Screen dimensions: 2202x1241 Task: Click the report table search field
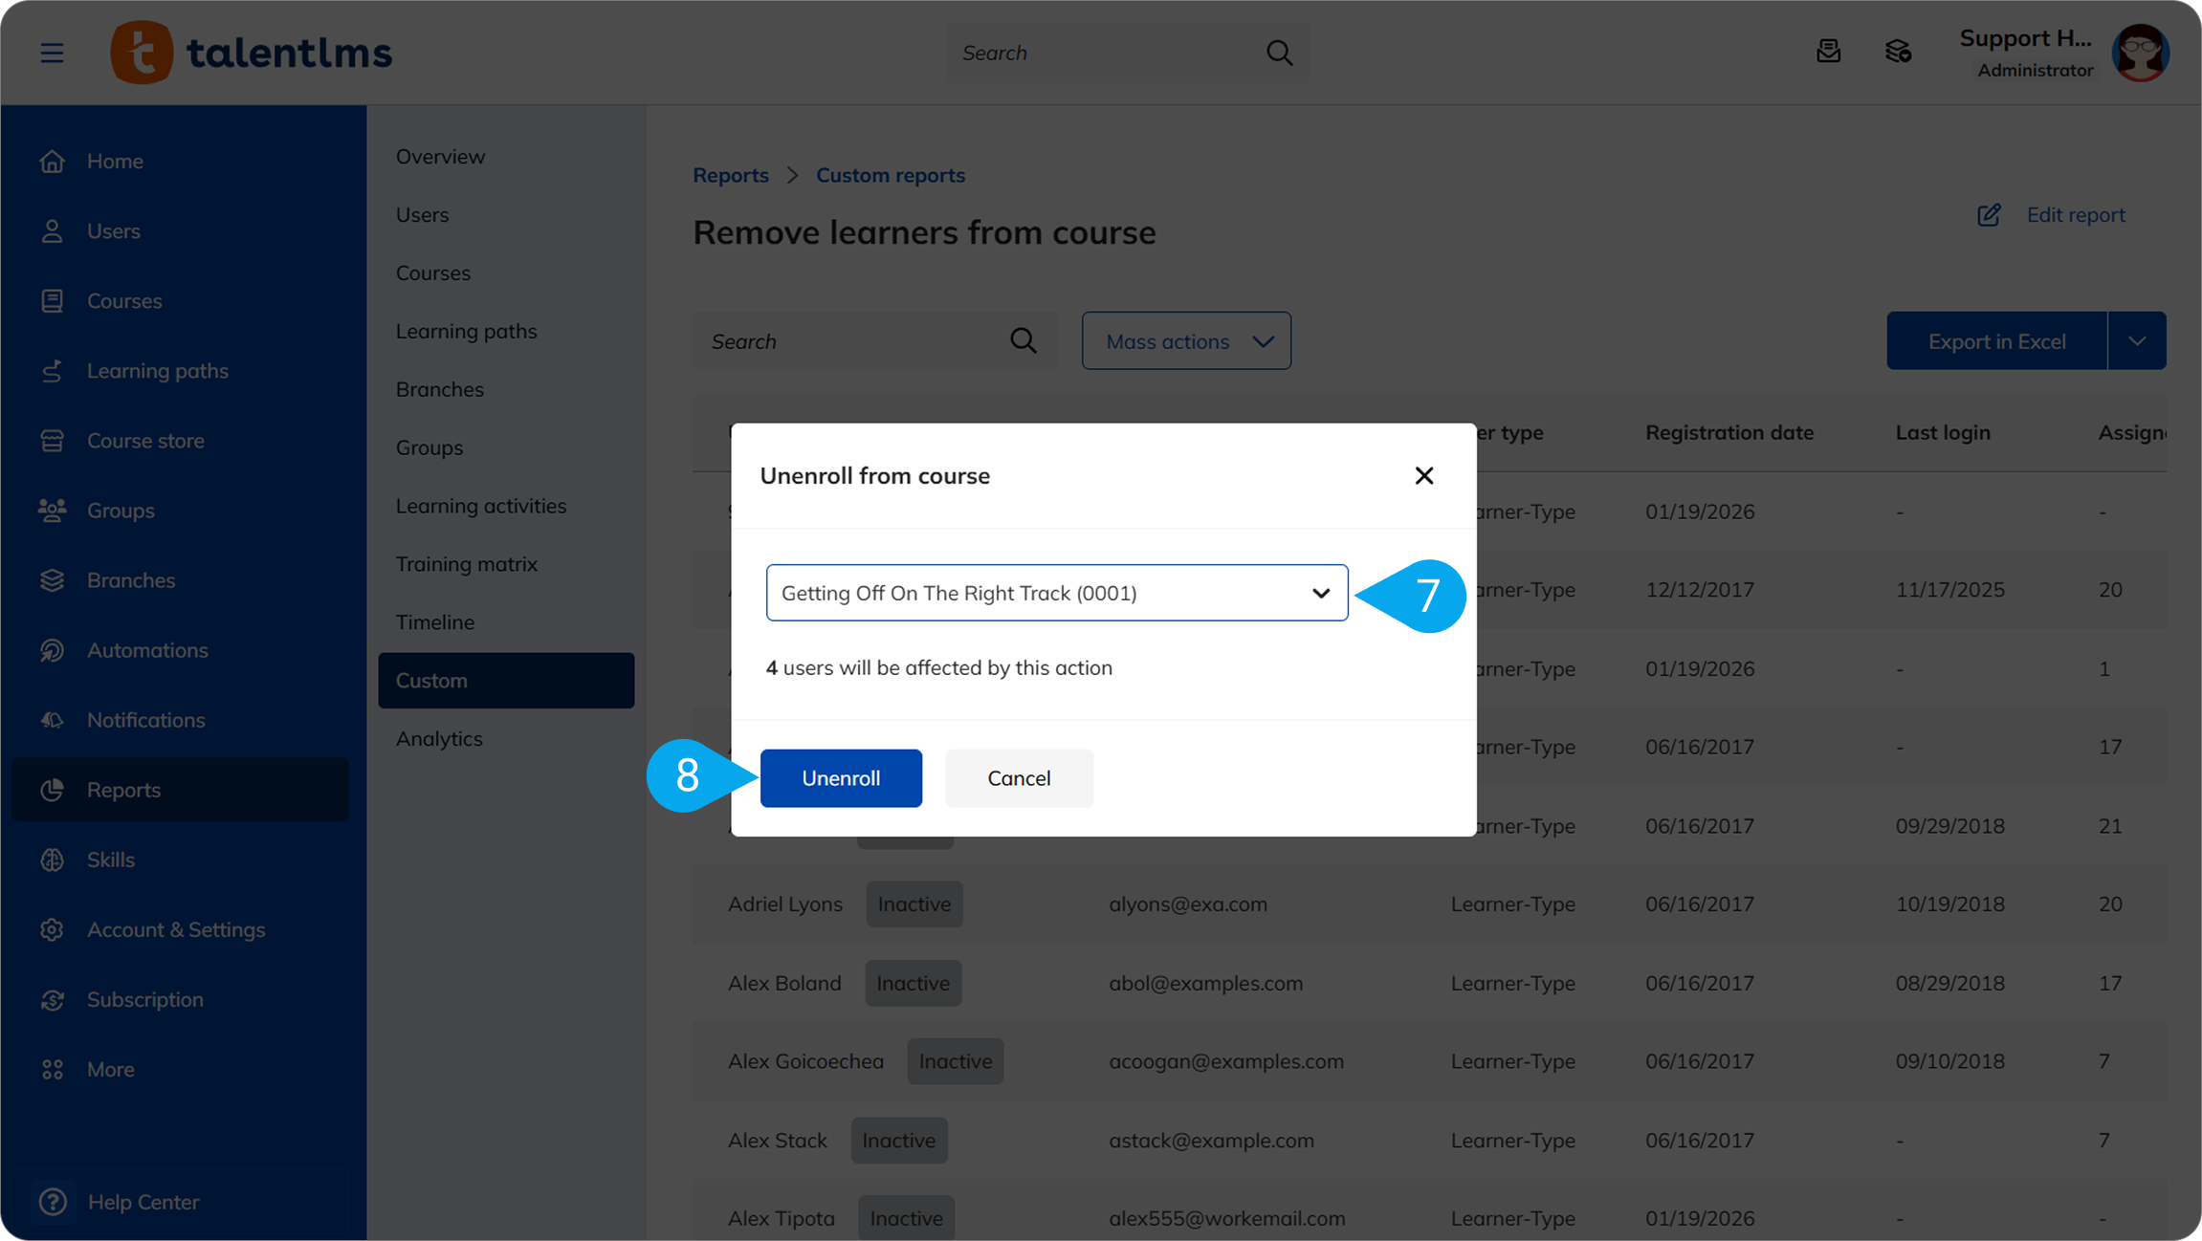tap(856, 341)
